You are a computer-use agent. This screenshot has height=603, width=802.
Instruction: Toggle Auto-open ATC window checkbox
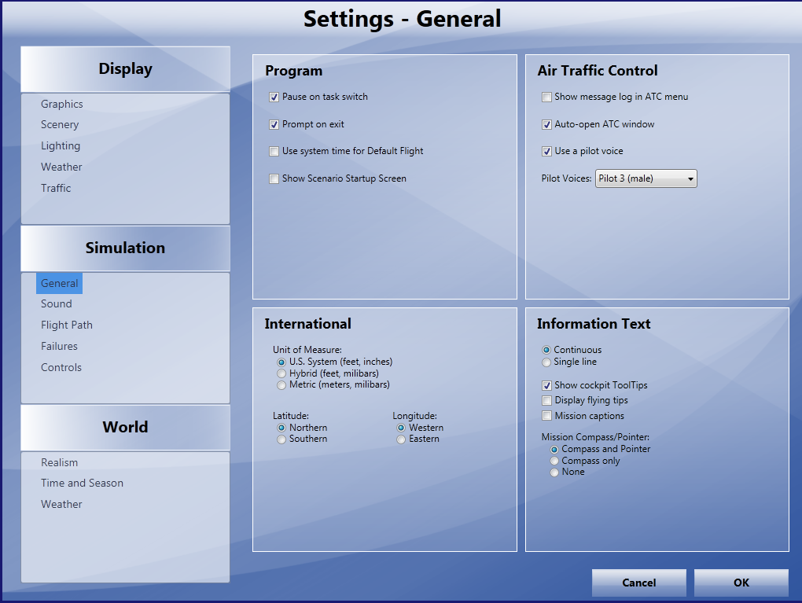click(x=546, y=124)
